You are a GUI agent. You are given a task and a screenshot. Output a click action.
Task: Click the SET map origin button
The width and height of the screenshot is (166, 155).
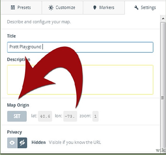tap(17, 116)
